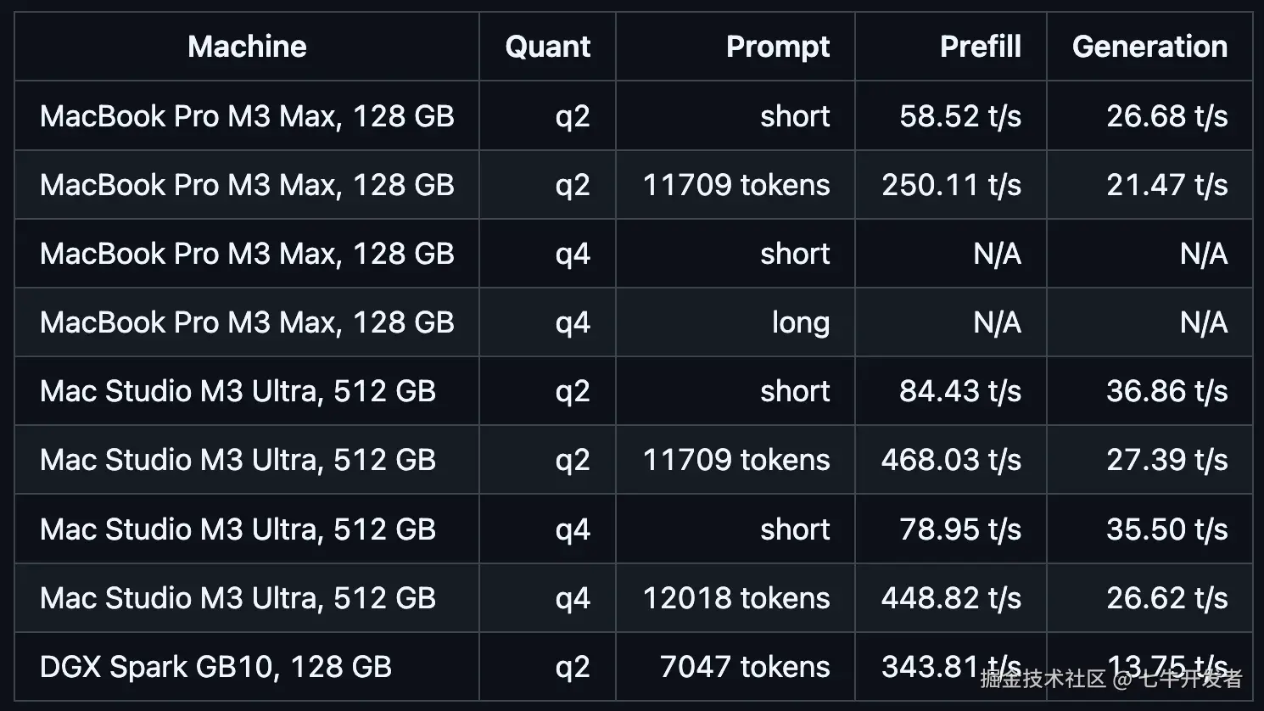1264x711 pixels.
Task: Click the Generation column header
Action: 1149,47
